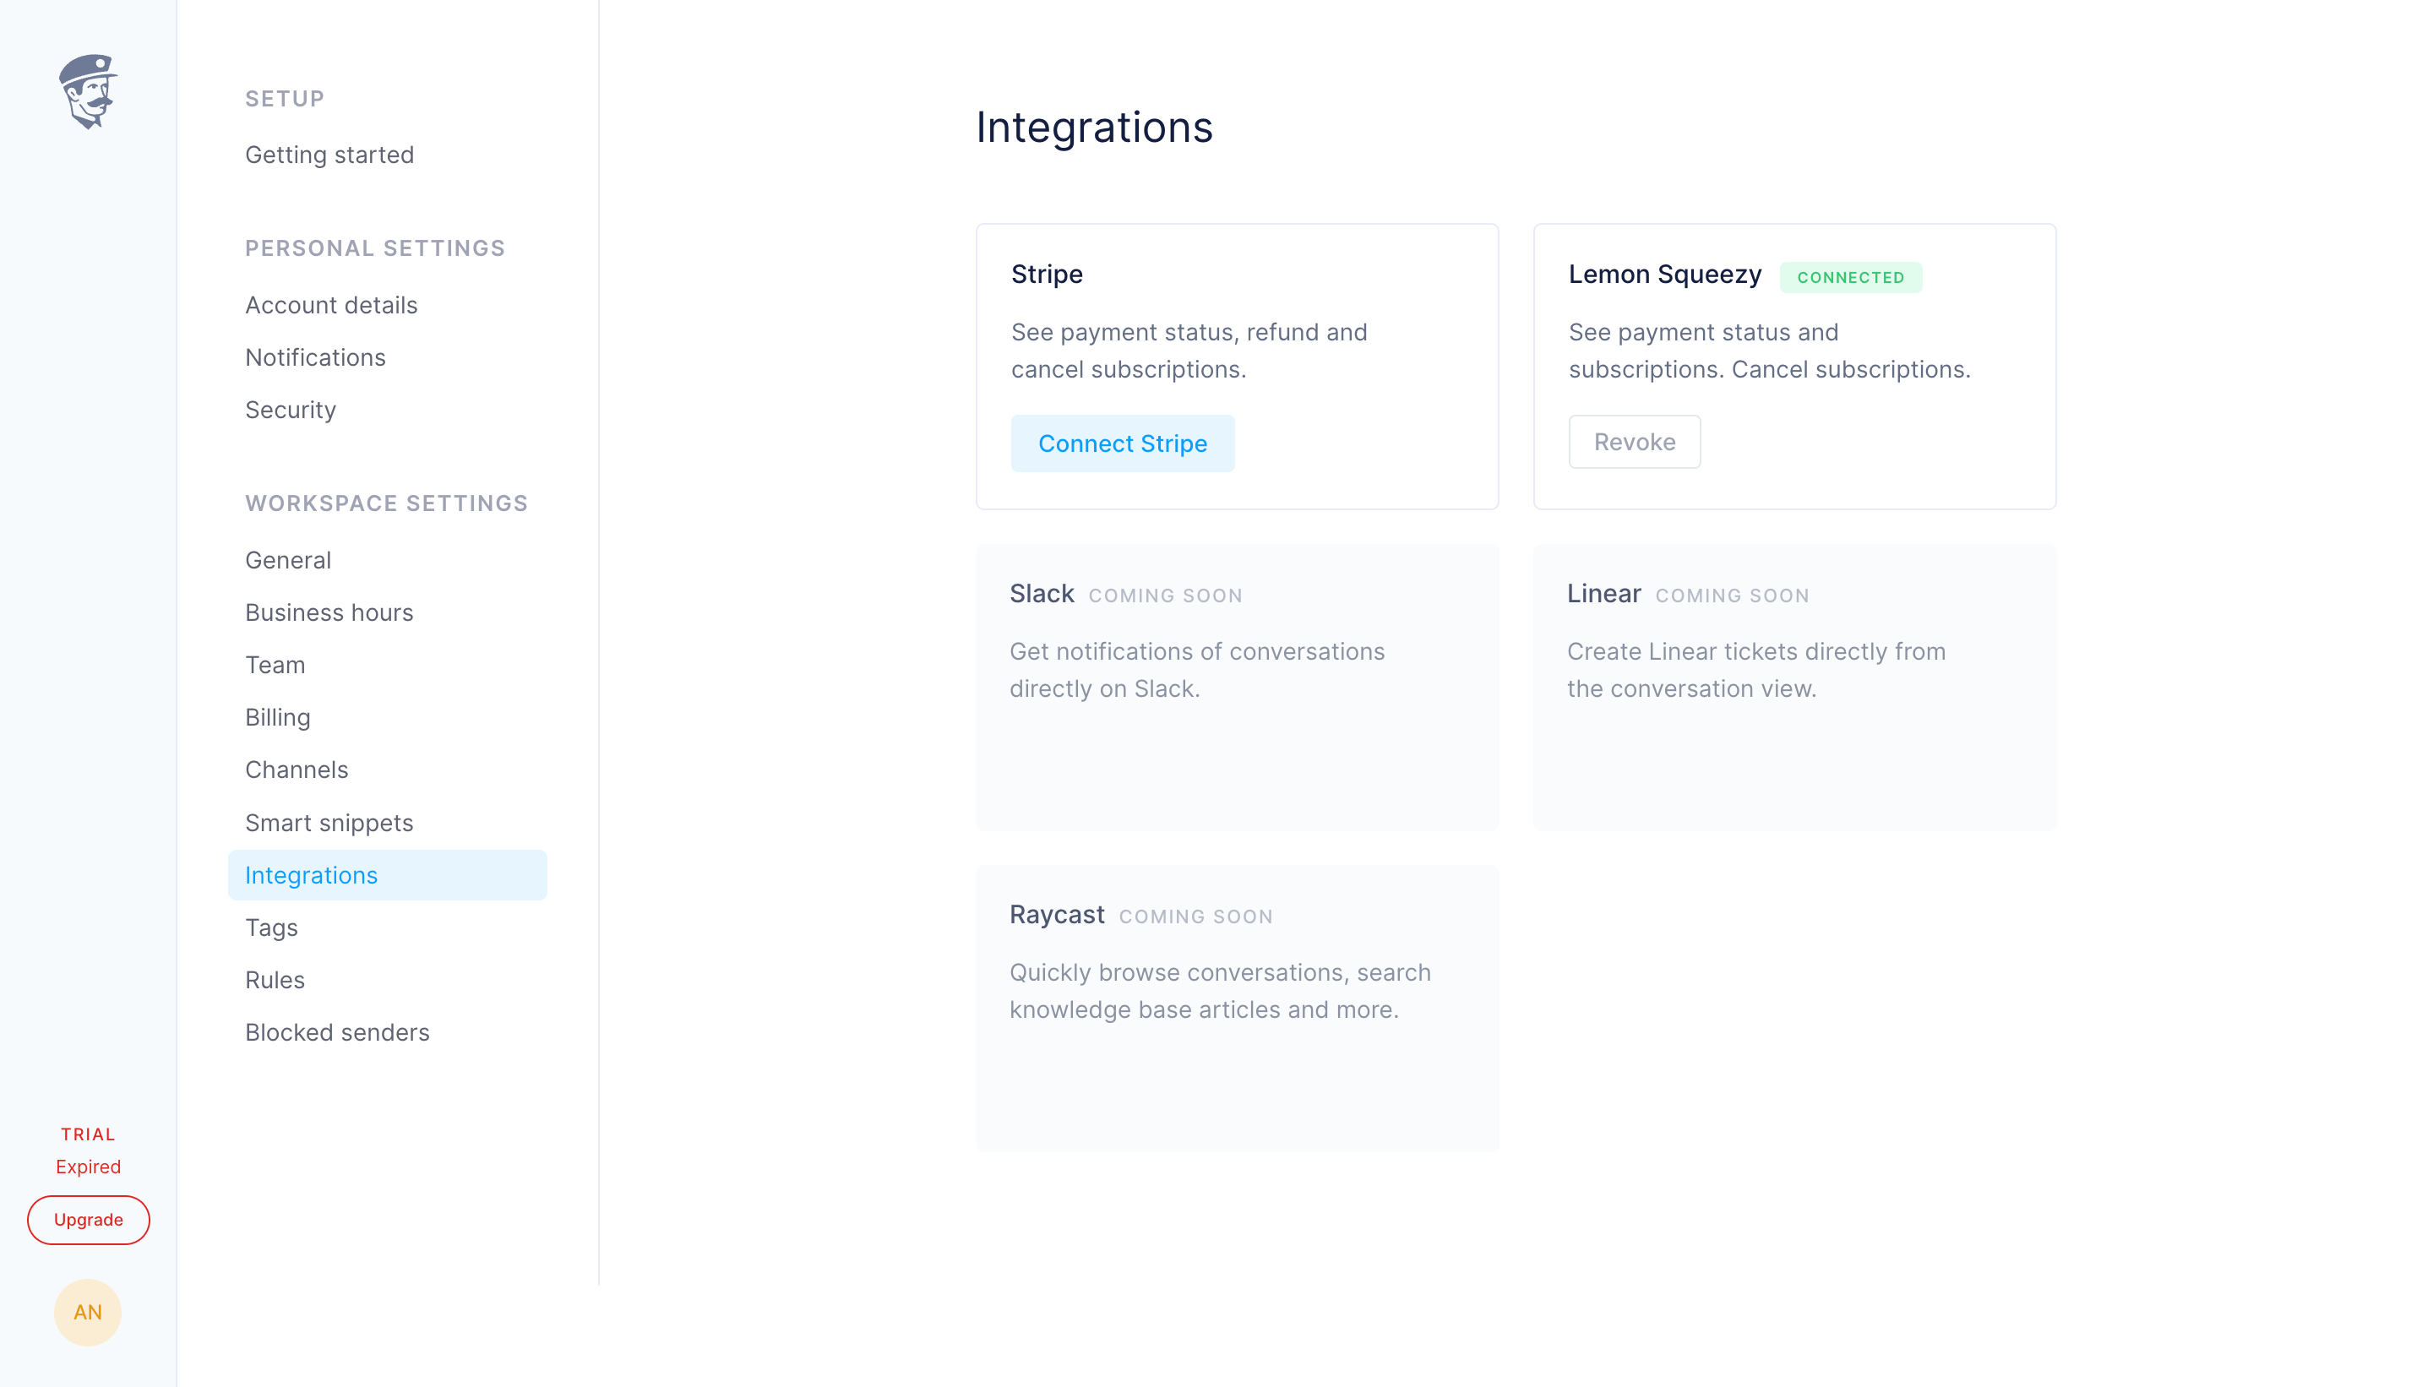
Task: Go to Account details settings
Action: coord(331,306)
